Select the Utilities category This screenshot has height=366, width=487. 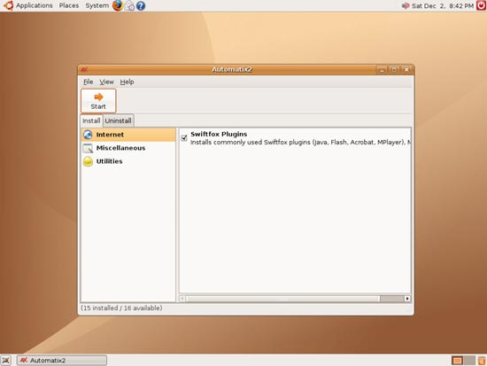tap(128, 161)
